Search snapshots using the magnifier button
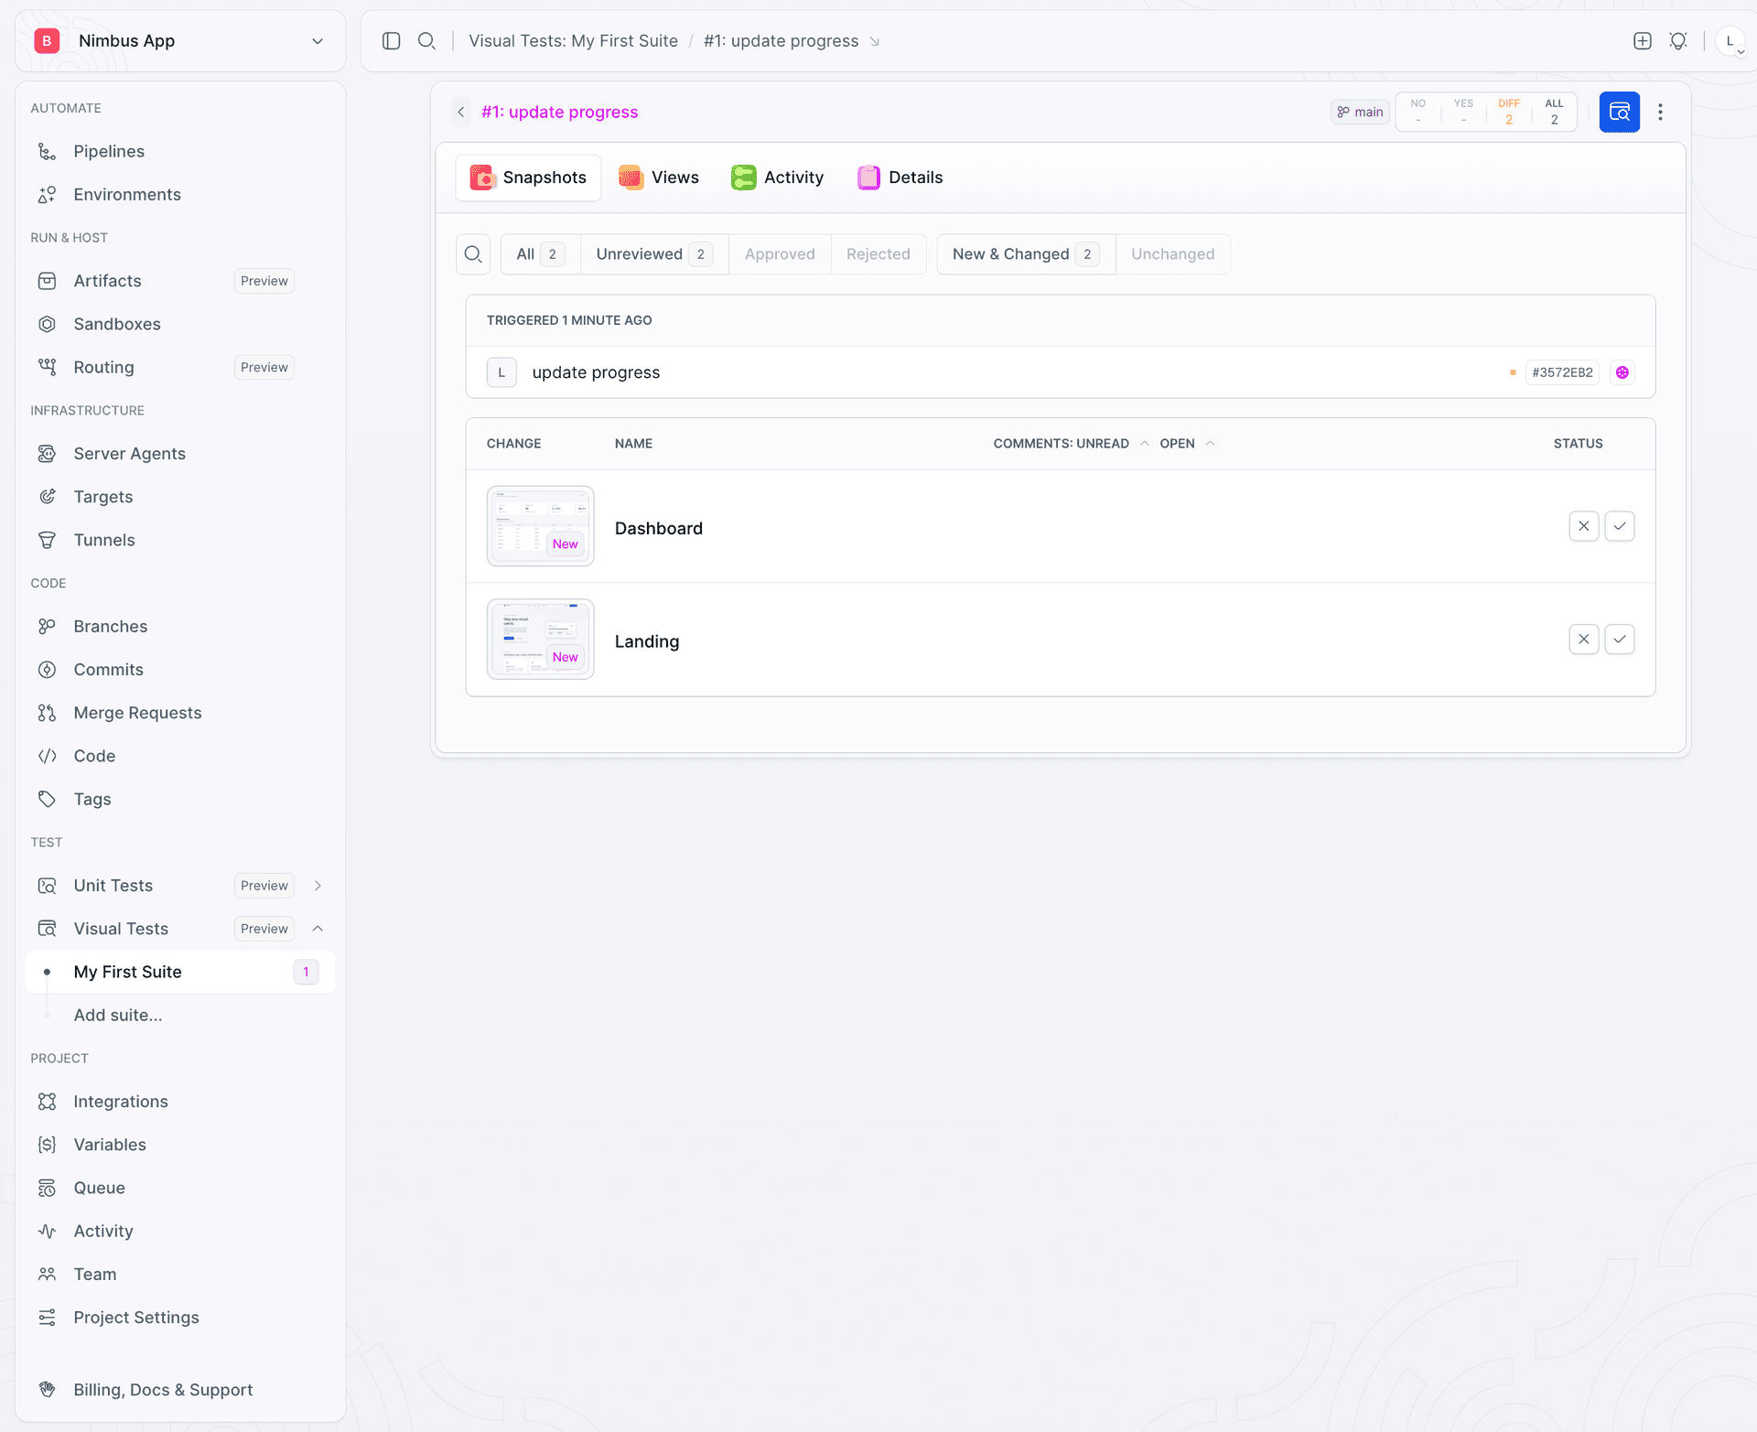The height and width of the screenshot is (1432, 1757). coord(473,254)
